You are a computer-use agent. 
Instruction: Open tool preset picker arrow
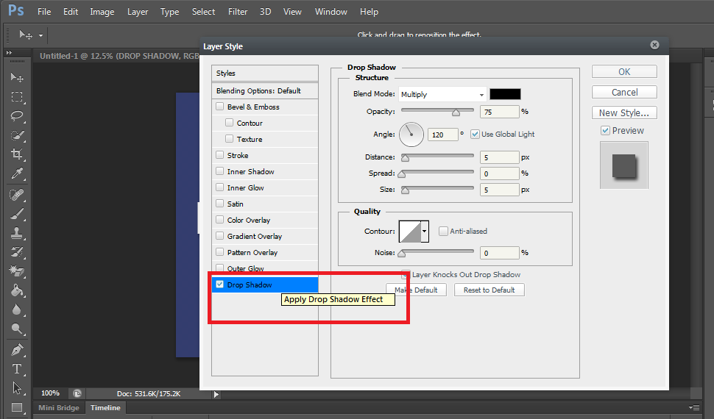click(40, 35)
